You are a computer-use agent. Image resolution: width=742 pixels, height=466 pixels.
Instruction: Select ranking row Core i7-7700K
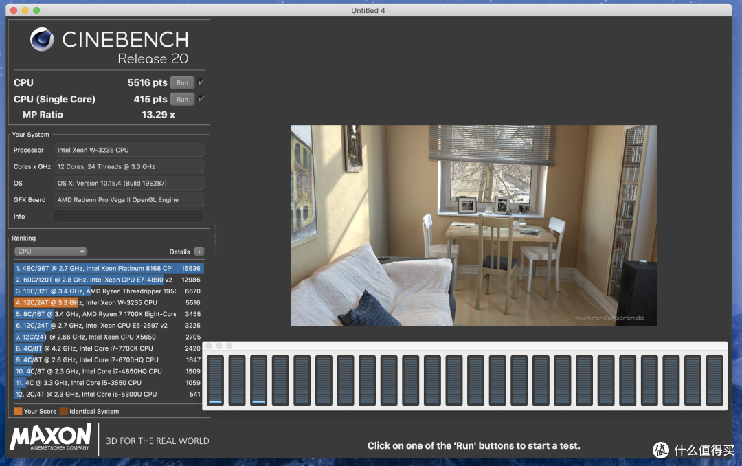coord(109,348)
